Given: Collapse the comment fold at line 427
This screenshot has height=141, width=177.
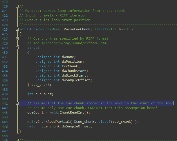Looking at the screenshot, I should [17, 38].
